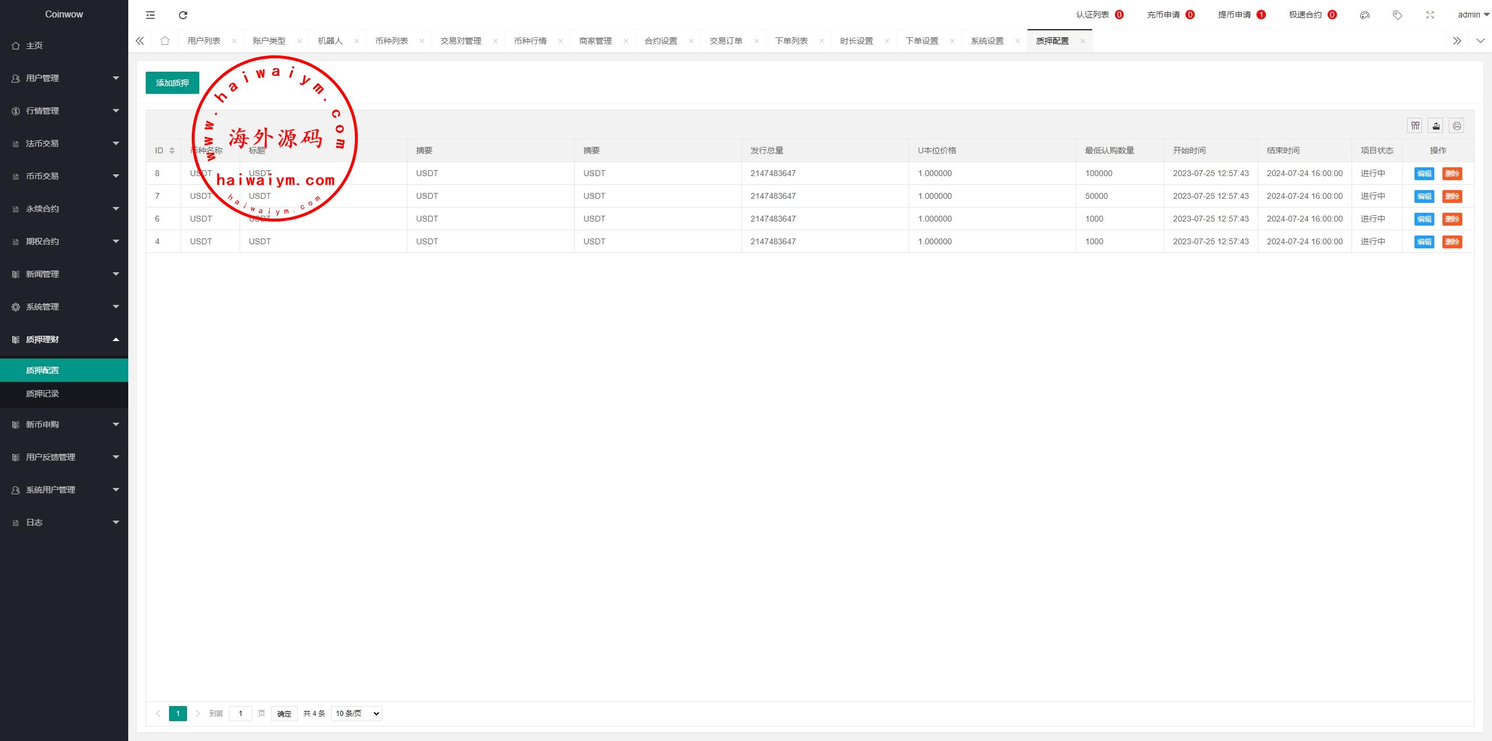Open admin user dropdown

[x=1472, y=15]
